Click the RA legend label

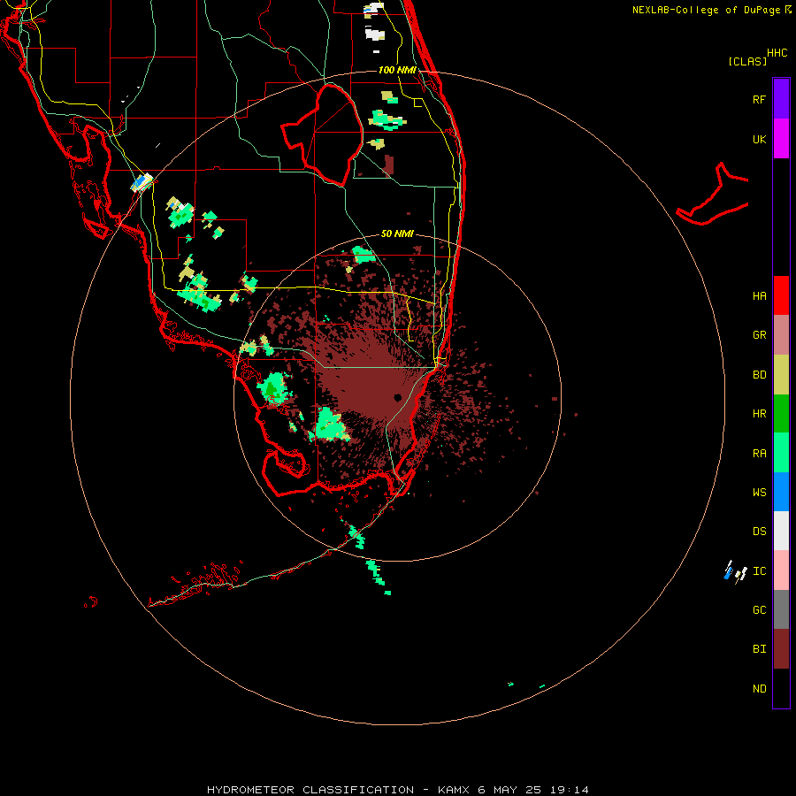(759, 454)
